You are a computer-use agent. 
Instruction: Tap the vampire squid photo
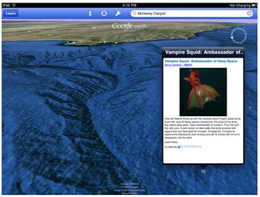203,92
